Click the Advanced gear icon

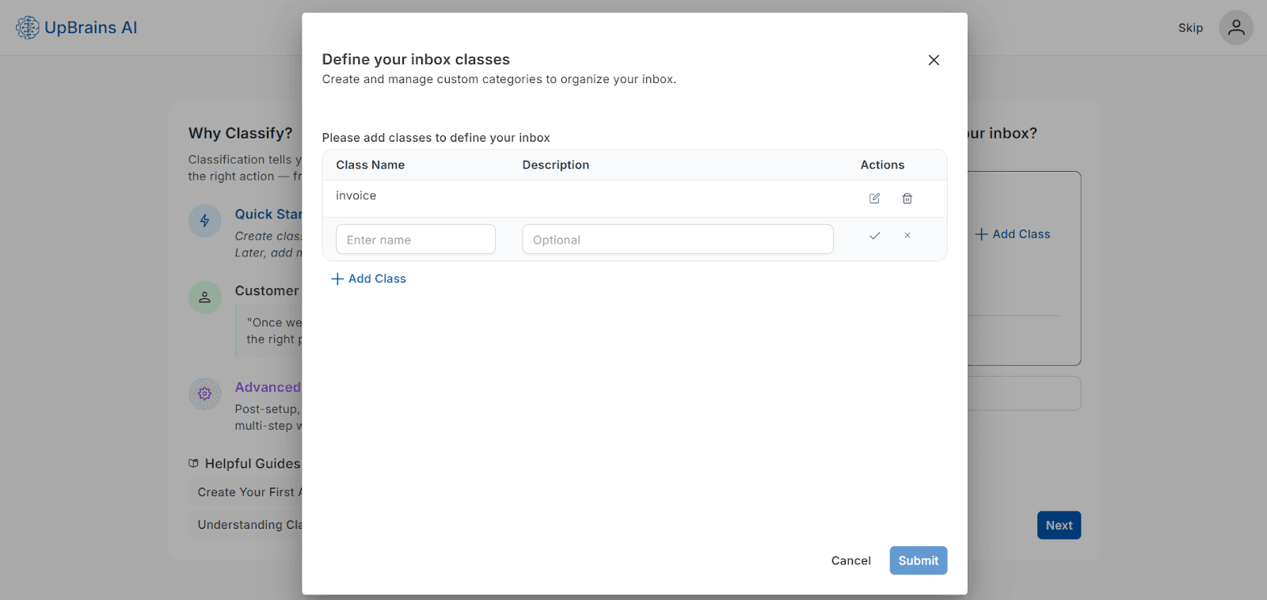tap(204, 393)
